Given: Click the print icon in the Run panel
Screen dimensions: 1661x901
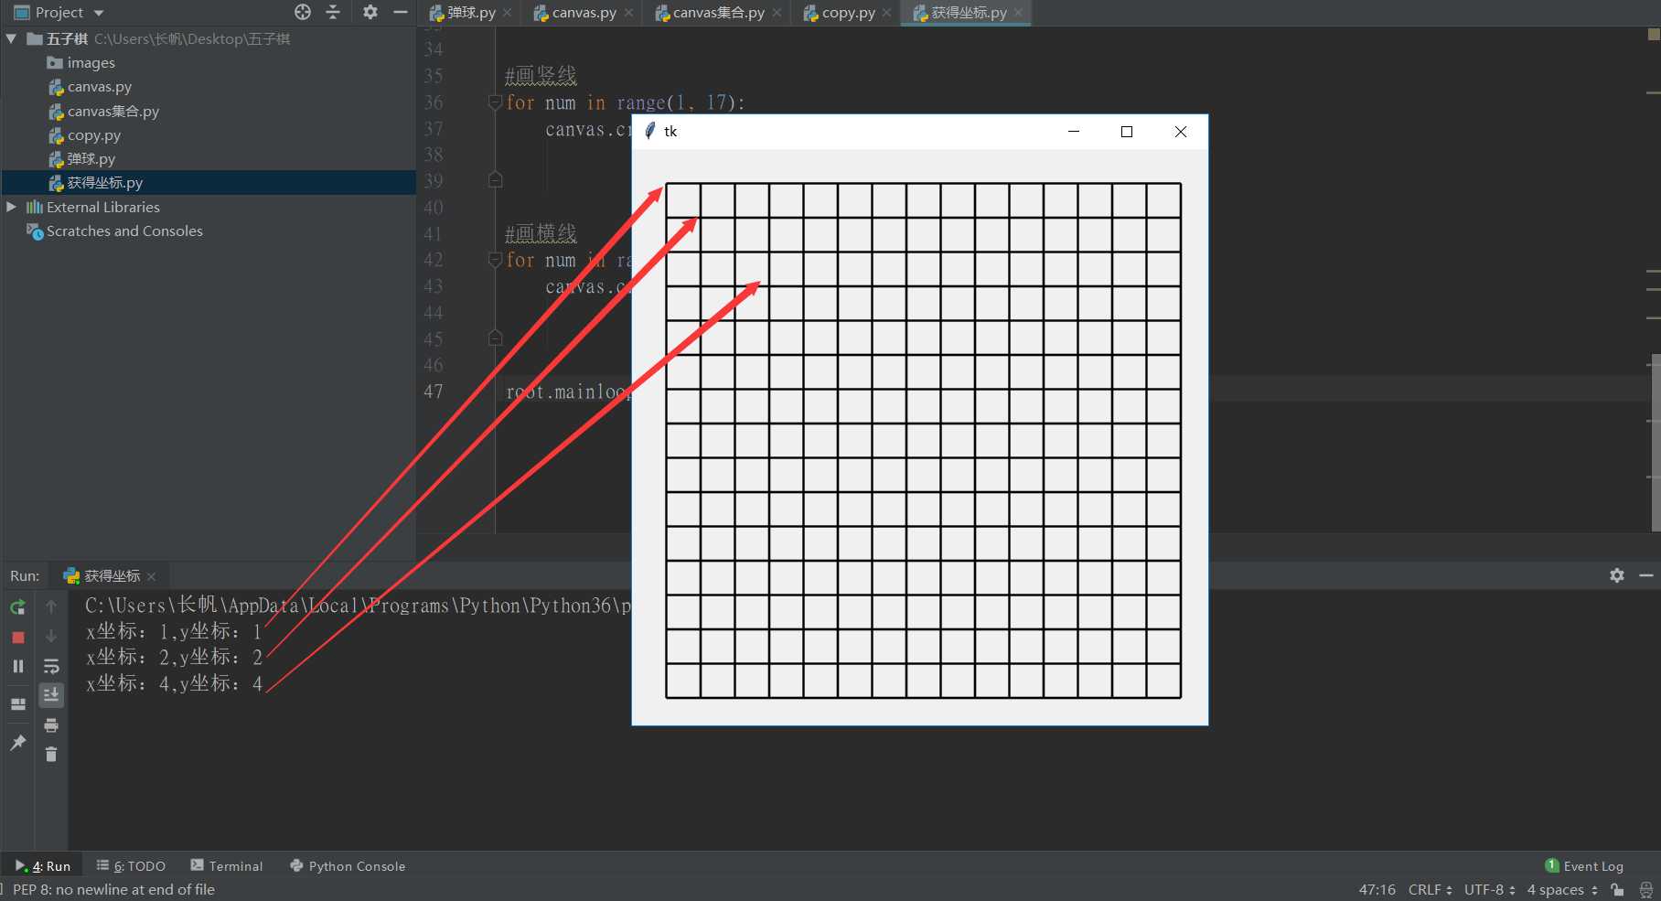Looking at the screenshot, I should tap(51, 725).
